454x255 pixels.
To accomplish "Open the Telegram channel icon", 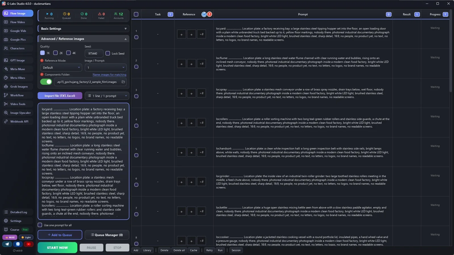I will (7, 244).
